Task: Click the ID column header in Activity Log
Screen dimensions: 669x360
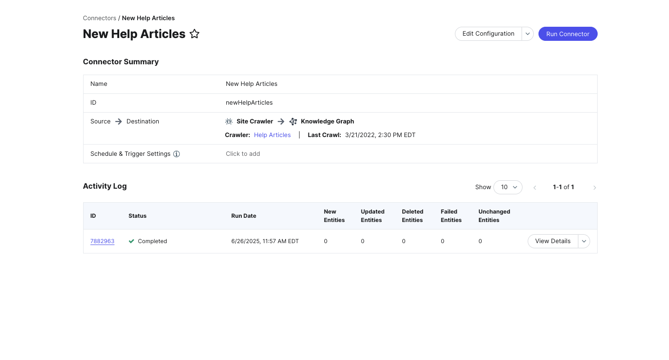Action: click(93, 216)
